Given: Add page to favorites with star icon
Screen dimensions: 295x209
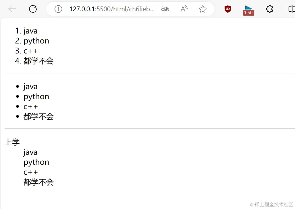Looking at the screenshot, I should (203, 9).
